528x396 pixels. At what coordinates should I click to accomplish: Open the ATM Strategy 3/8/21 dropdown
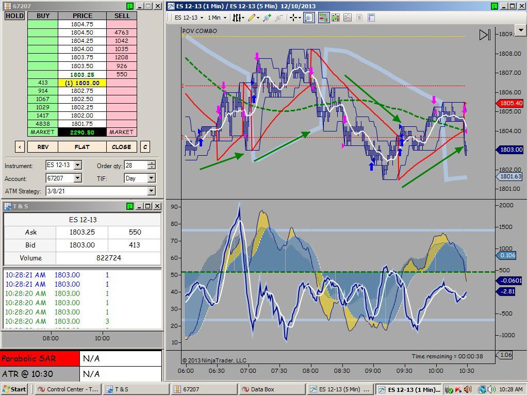[152, 191]
